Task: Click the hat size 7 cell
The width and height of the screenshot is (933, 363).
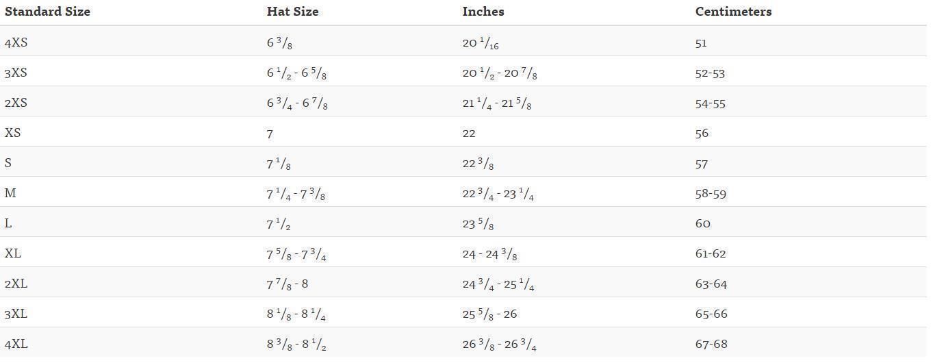Action: click(x=270, y=134)
